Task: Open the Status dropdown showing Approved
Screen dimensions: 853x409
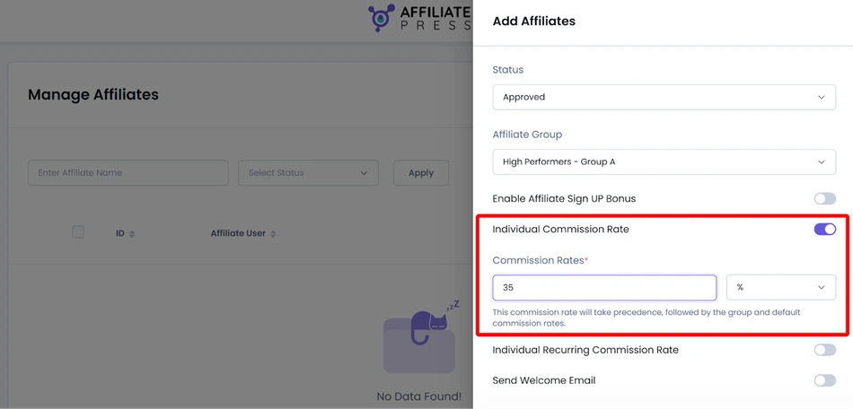Action: [664, 97]
